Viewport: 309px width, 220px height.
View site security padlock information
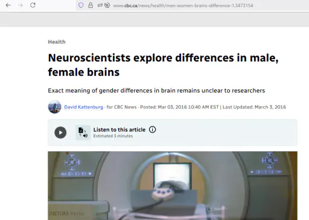pos(91,5)
